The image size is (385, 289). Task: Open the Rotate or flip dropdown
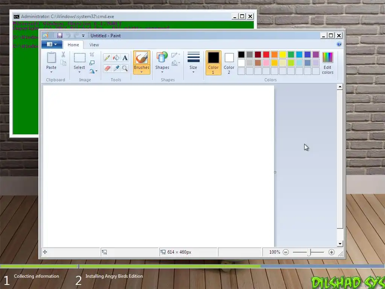point(93,71)
